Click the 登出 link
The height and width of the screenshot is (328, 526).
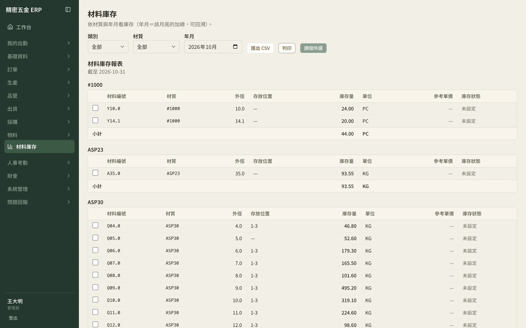click(13, 318)
